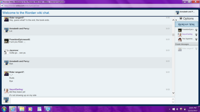Show hidden system tray icons

(x=169, y=109)
